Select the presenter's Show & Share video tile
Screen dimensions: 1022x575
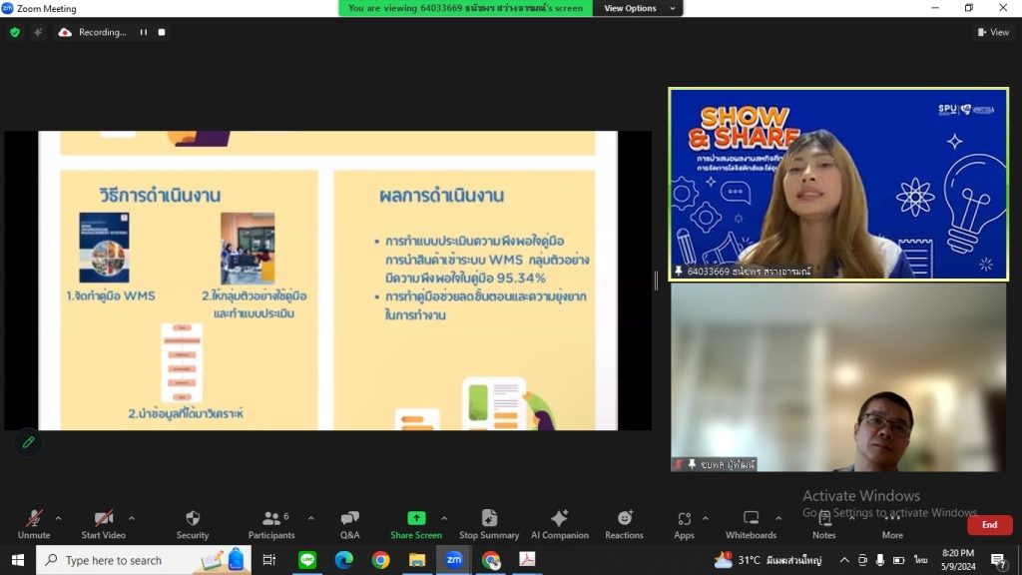pyautogui.click(x=838, y=185)
